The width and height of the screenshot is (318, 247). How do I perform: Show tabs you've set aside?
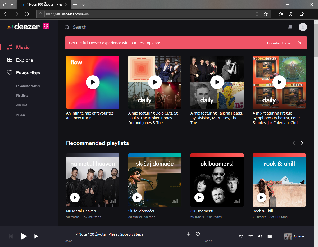point(4,4)
